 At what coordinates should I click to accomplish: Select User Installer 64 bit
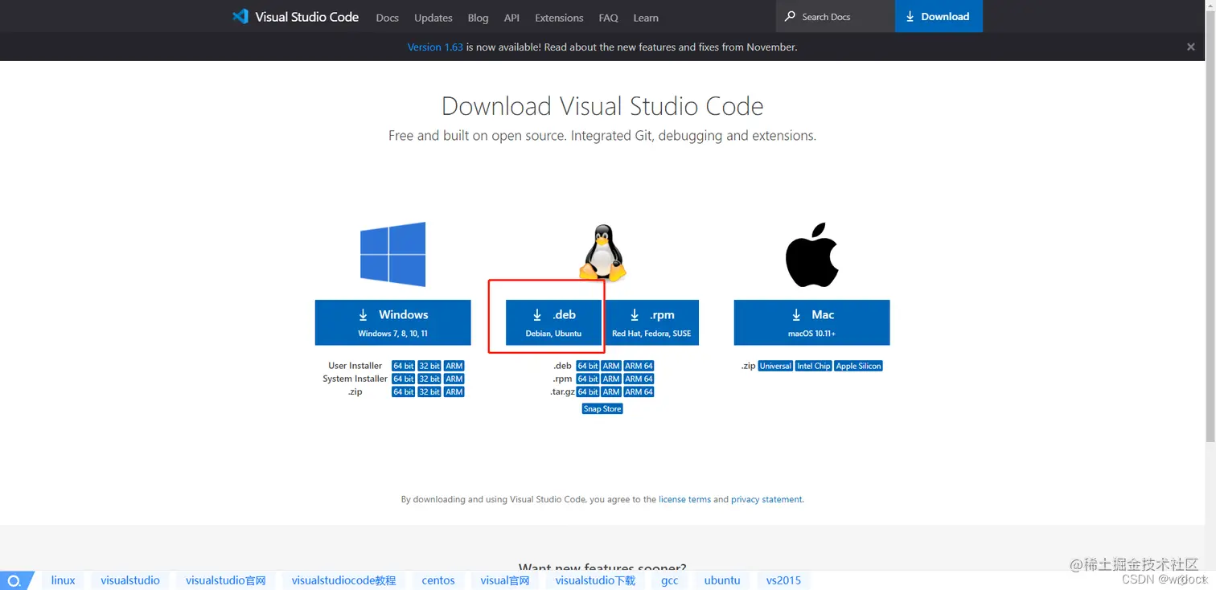(404, 366)
